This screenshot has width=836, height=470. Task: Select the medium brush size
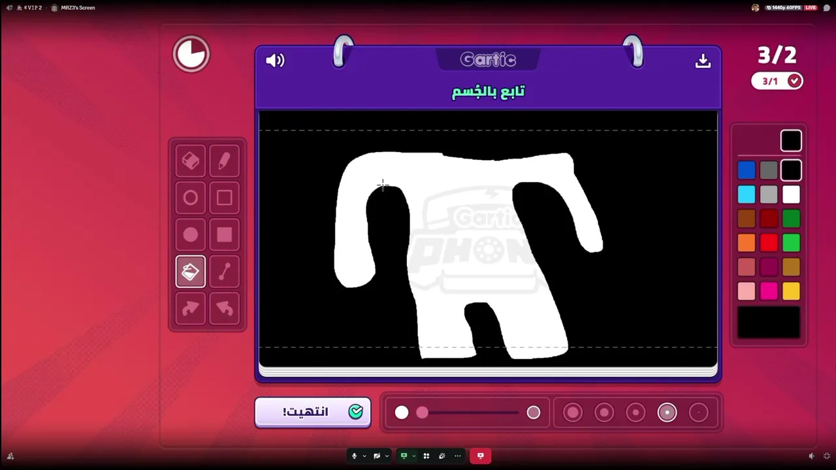[x=635, y=413]
